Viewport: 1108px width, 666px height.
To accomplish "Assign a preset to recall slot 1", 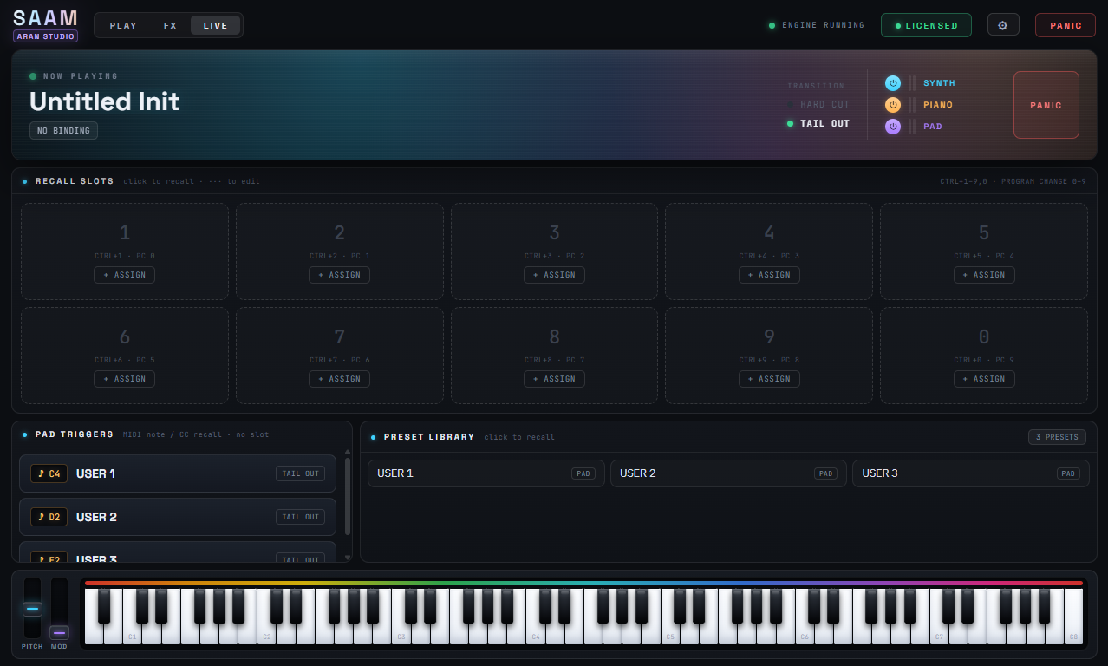I will pyautogui.click(x=125, y=275).
